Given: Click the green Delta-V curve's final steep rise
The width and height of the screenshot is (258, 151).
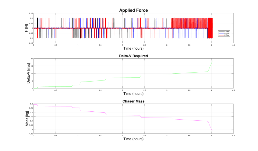Looking at the screenshot, I should tap(211, 66).
